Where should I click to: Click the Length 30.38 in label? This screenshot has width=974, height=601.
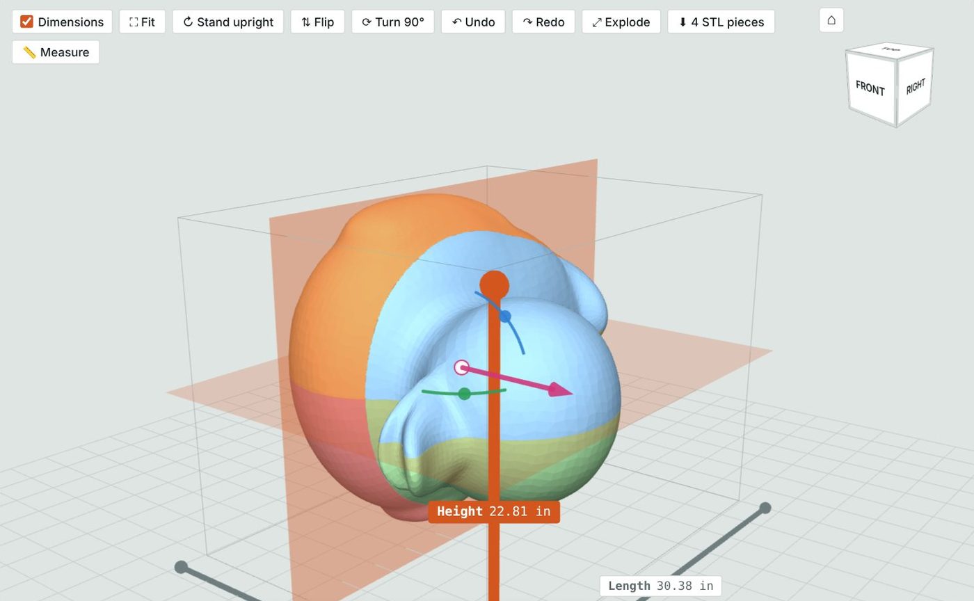pos(661,586)
